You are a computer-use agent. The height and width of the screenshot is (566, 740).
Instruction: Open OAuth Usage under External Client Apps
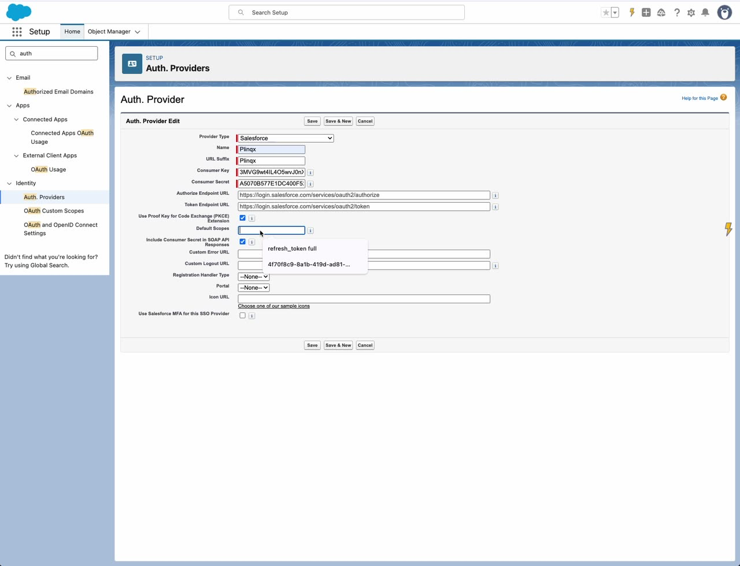tap(49, 170)
